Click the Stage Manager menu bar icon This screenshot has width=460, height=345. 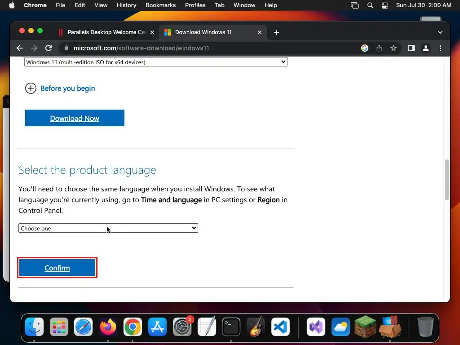coord(355,5)
